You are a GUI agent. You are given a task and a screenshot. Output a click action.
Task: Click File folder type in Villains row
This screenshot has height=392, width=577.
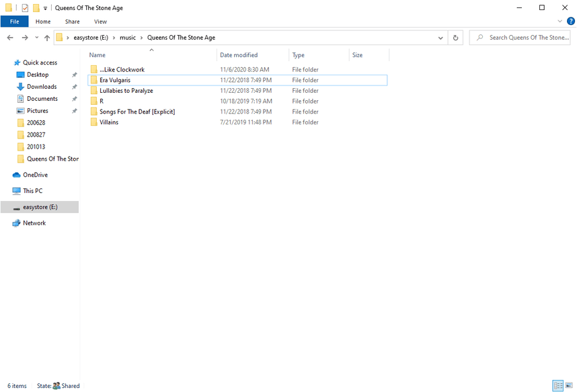305,122
